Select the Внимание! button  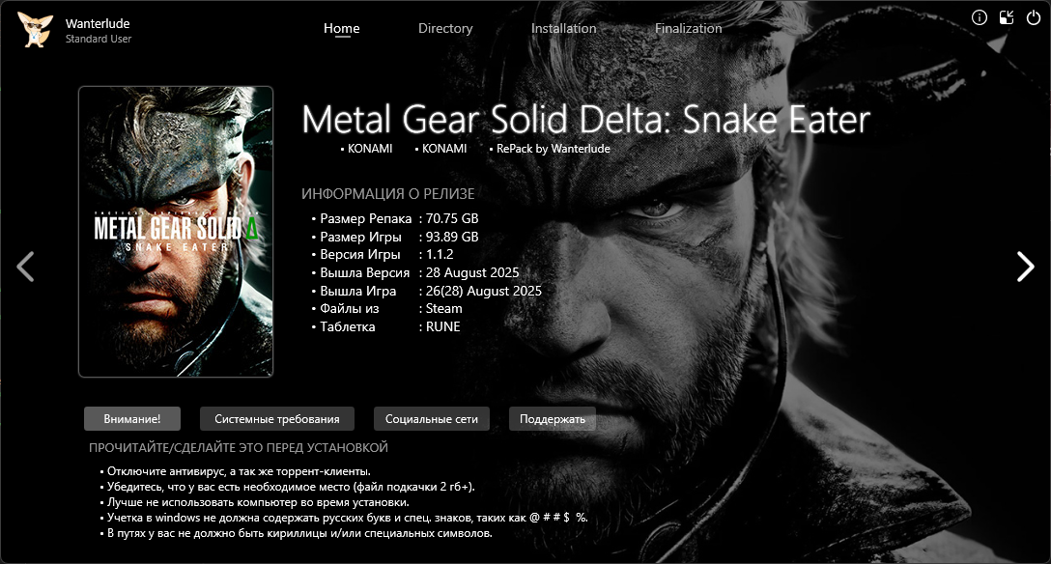coord(132,418)
